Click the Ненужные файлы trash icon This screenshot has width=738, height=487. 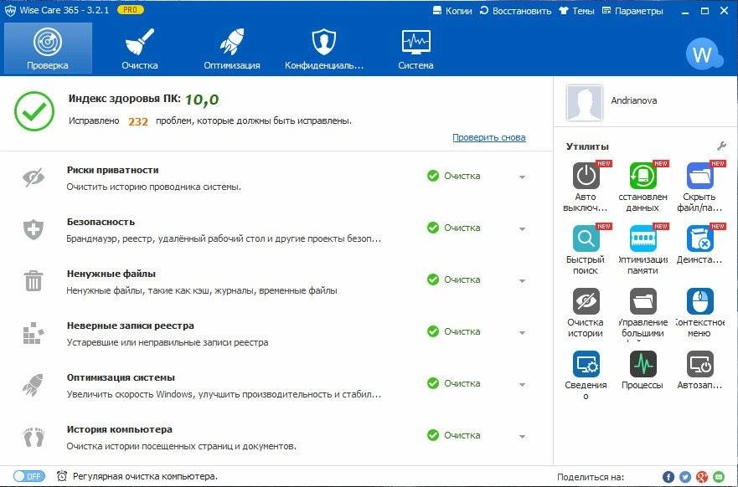pyautogui.click(x=34, y=280)
